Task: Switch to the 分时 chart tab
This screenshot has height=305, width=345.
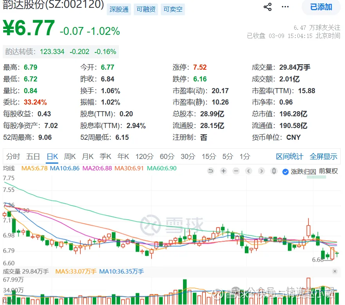Action: (x=13, y=157)
